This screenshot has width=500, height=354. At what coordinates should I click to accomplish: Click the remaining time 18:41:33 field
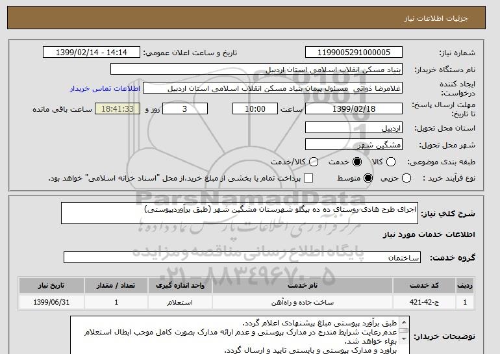click(118, 108)
